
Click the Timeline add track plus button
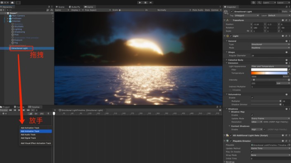(x=4, y=114)
